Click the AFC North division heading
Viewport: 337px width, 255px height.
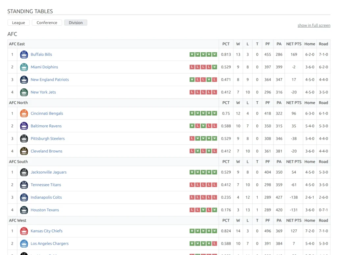point(18,103)
